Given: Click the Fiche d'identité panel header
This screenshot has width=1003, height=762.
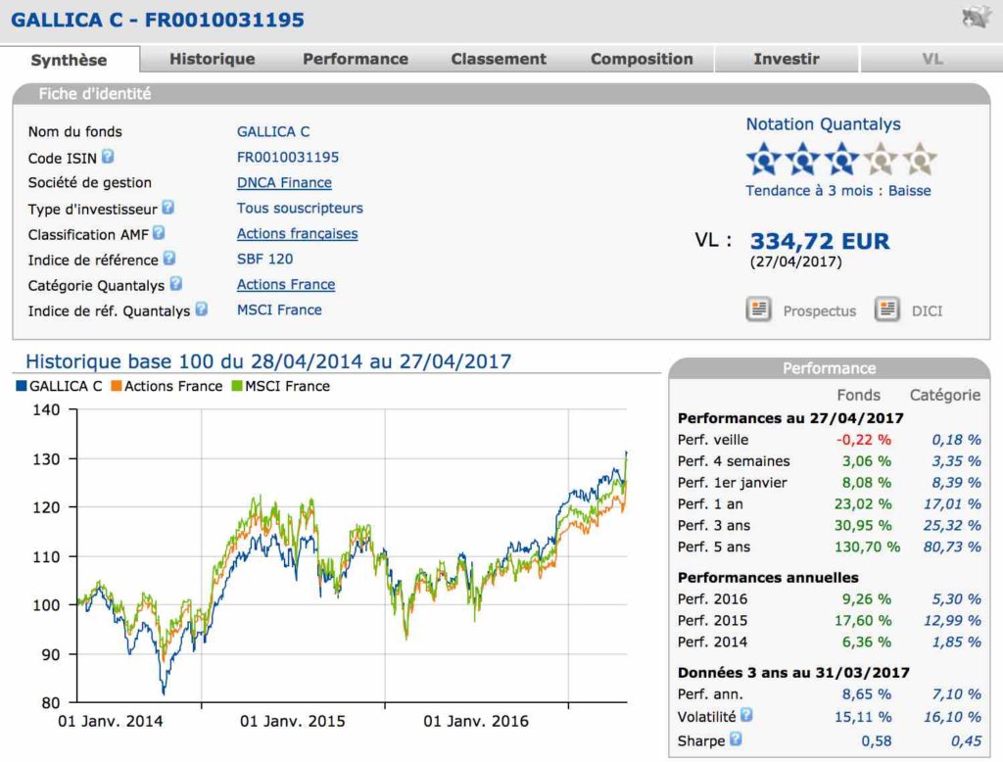Looking at the screenshot, I should (x=501, y=93).
